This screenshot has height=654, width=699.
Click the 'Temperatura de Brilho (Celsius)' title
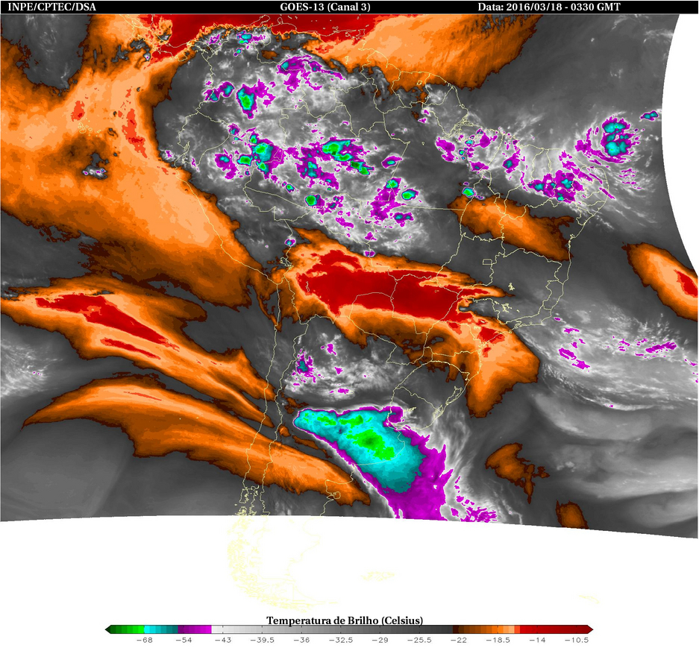[x=345, y=620]
